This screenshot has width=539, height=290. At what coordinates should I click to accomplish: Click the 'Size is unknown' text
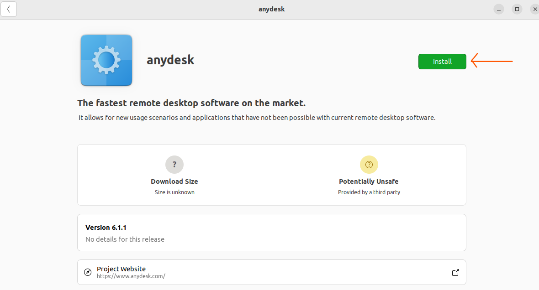point(174,192)
